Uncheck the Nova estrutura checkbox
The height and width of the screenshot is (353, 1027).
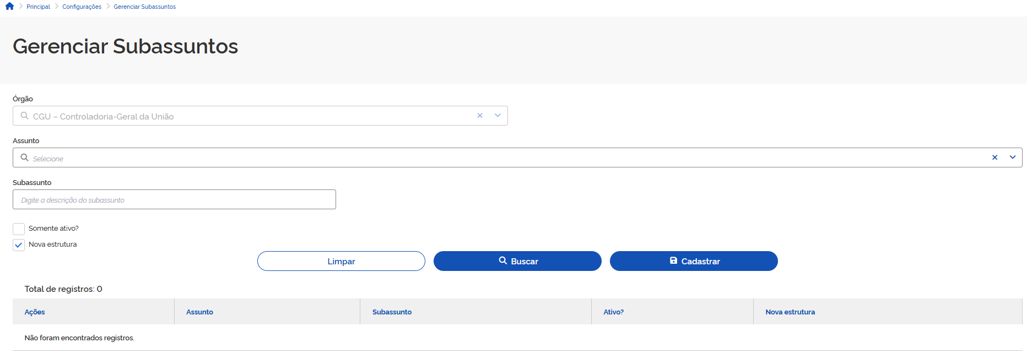19,245
